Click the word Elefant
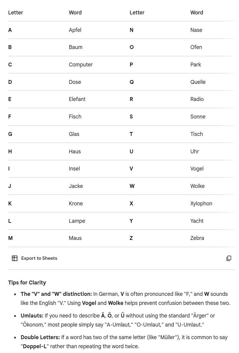The image size is (239, 353). coord(77,99)
